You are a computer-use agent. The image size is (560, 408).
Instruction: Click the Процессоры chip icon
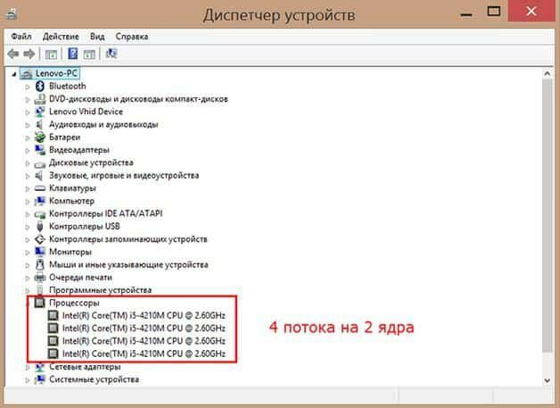click(40, 303)
